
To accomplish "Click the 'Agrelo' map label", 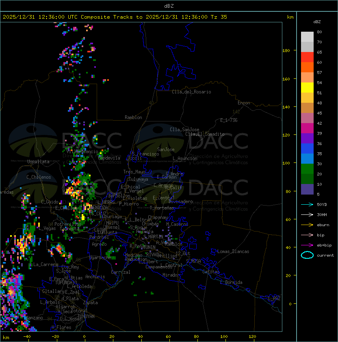I will pyautogui.click(x=99, y=244).
